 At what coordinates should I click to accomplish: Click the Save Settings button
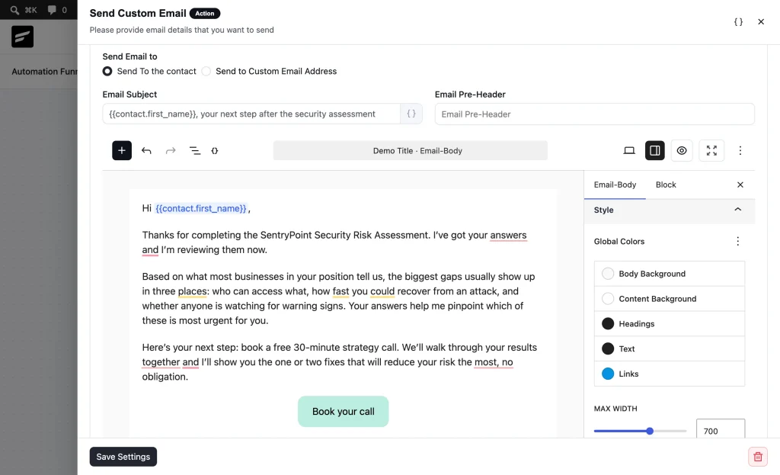pos(123,457)
